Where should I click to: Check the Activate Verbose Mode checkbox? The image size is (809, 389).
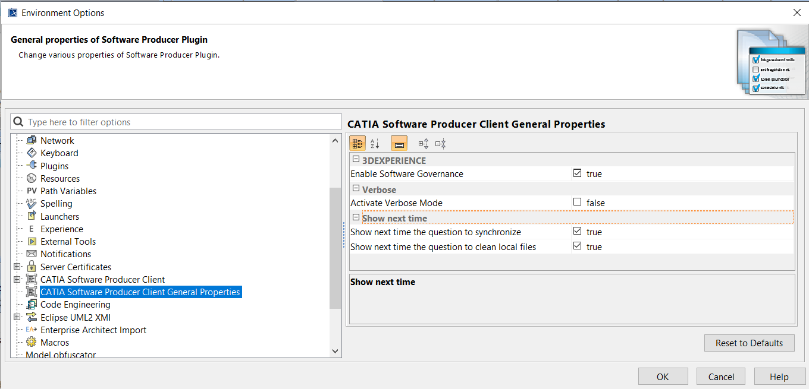point(577,203)
